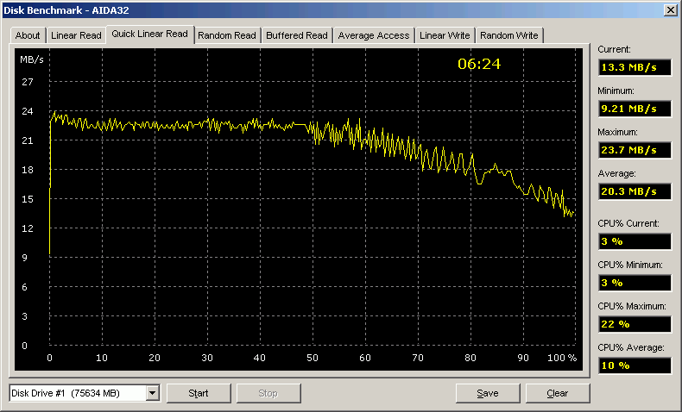
Task: Select the CPU% Maximum 22 % box
Action: coord(634,324)
